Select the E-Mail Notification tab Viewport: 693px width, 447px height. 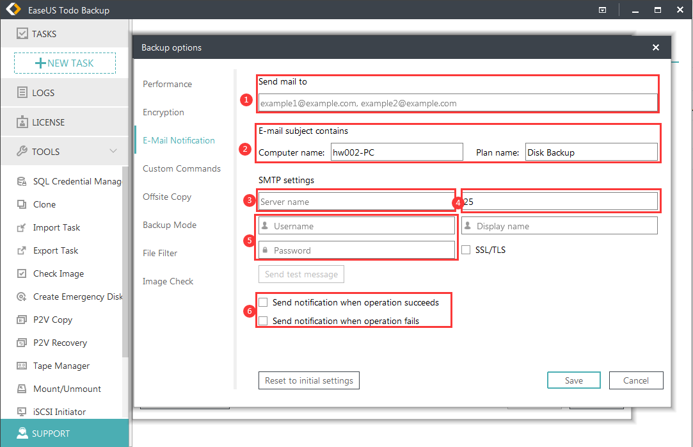pos(179,140)
